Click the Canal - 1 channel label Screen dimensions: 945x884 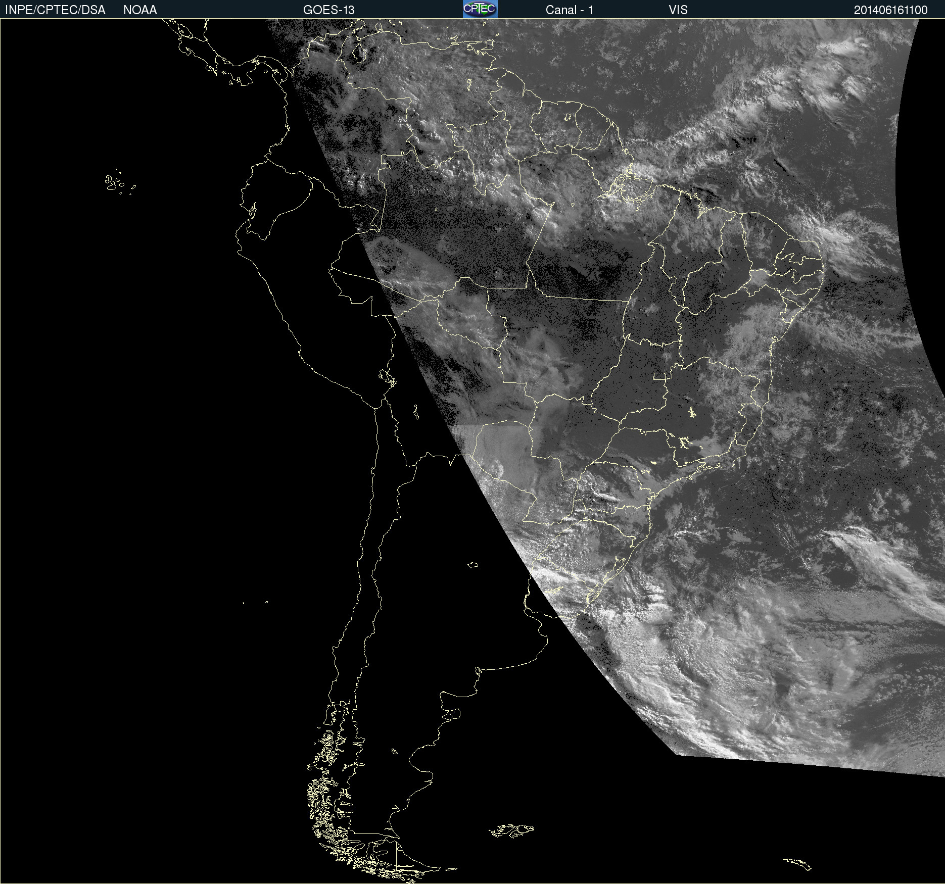click(569, 10)
